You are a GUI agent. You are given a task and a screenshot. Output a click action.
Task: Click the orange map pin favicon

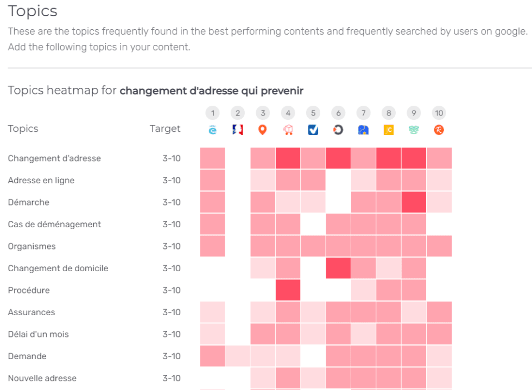pos(262,130)
